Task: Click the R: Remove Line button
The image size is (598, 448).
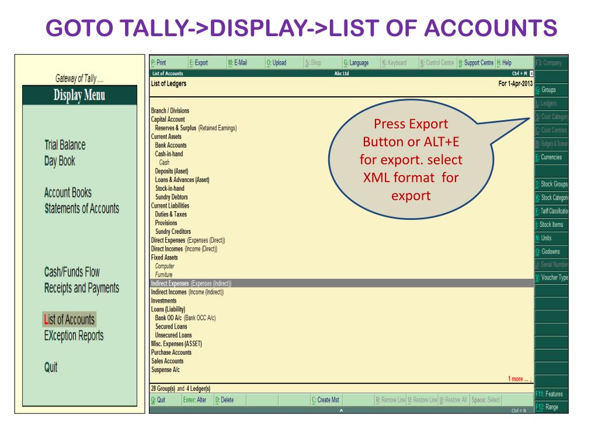Action: (390, 400)
